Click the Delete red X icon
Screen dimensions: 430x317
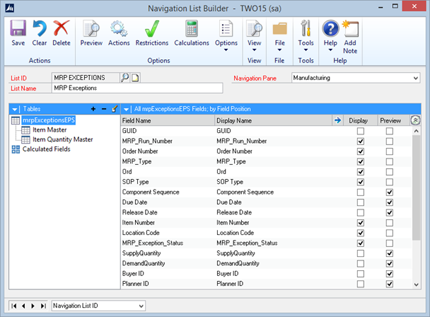(x=61, y=28)
